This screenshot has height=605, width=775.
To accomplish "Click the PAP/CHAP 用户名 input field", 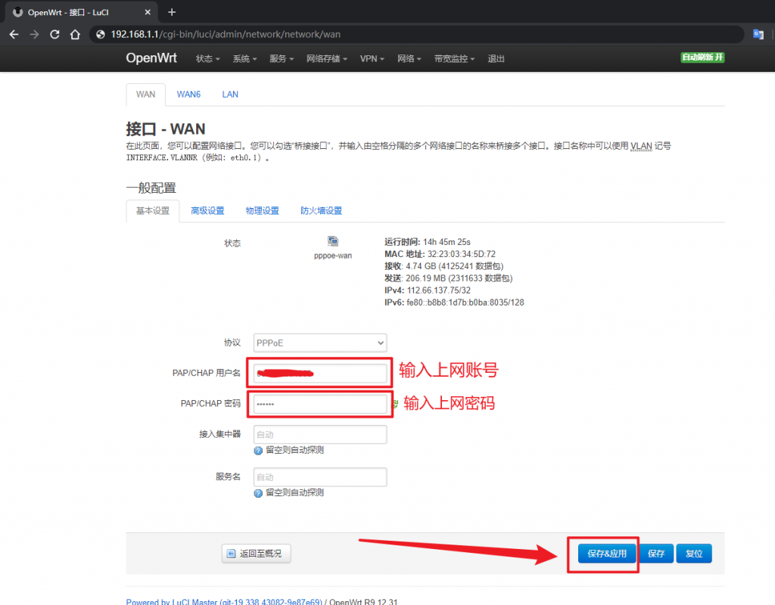I will [320, 374].
